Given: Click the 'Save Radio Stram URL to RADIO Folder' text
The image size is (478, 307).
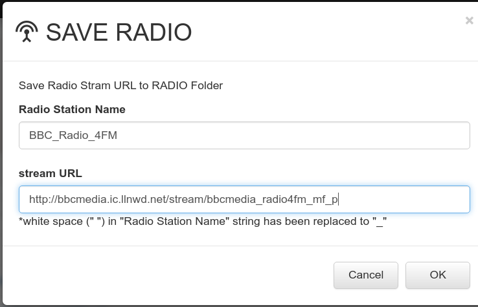Looking at the screenshot, I should click(x=120, y=85).
